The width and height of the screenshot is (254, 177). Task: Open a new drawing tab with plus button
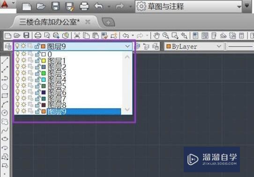click(108, 22)
